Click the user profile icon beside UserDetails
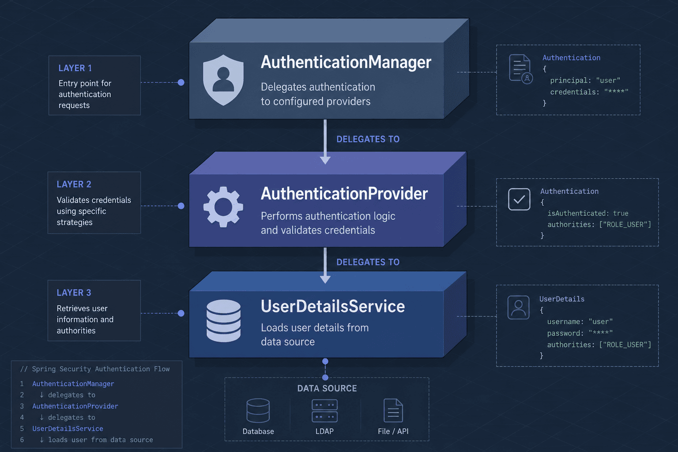This screenshot has height=452, width=678. coord(519,307)
